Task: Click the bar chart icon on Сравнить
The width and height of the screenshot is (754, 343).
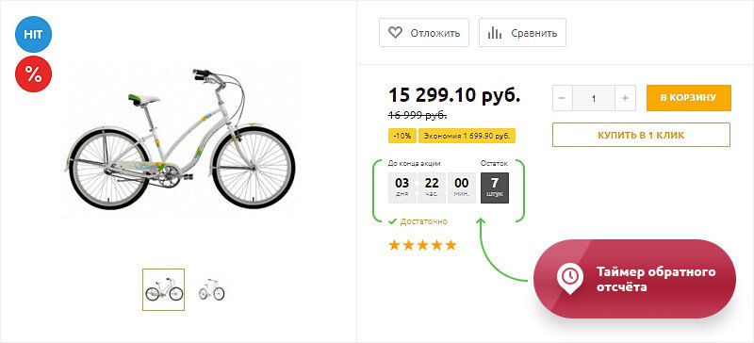Action: click(x=494, y=33)
